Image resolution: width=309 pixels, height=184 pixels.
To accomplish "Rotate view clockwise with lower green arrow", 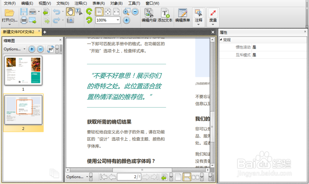I will [89, 20].
